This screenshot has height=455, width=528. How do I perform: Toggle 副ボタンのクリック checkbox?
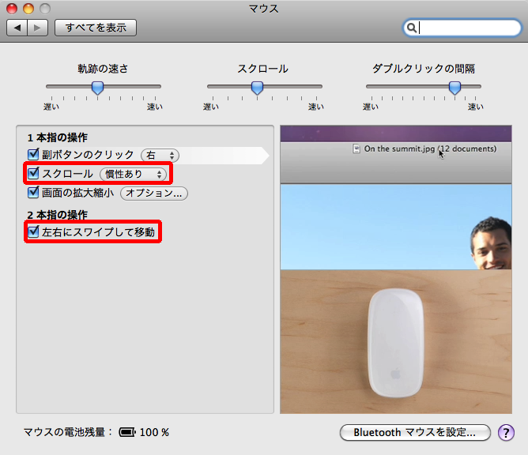point(33,155)
